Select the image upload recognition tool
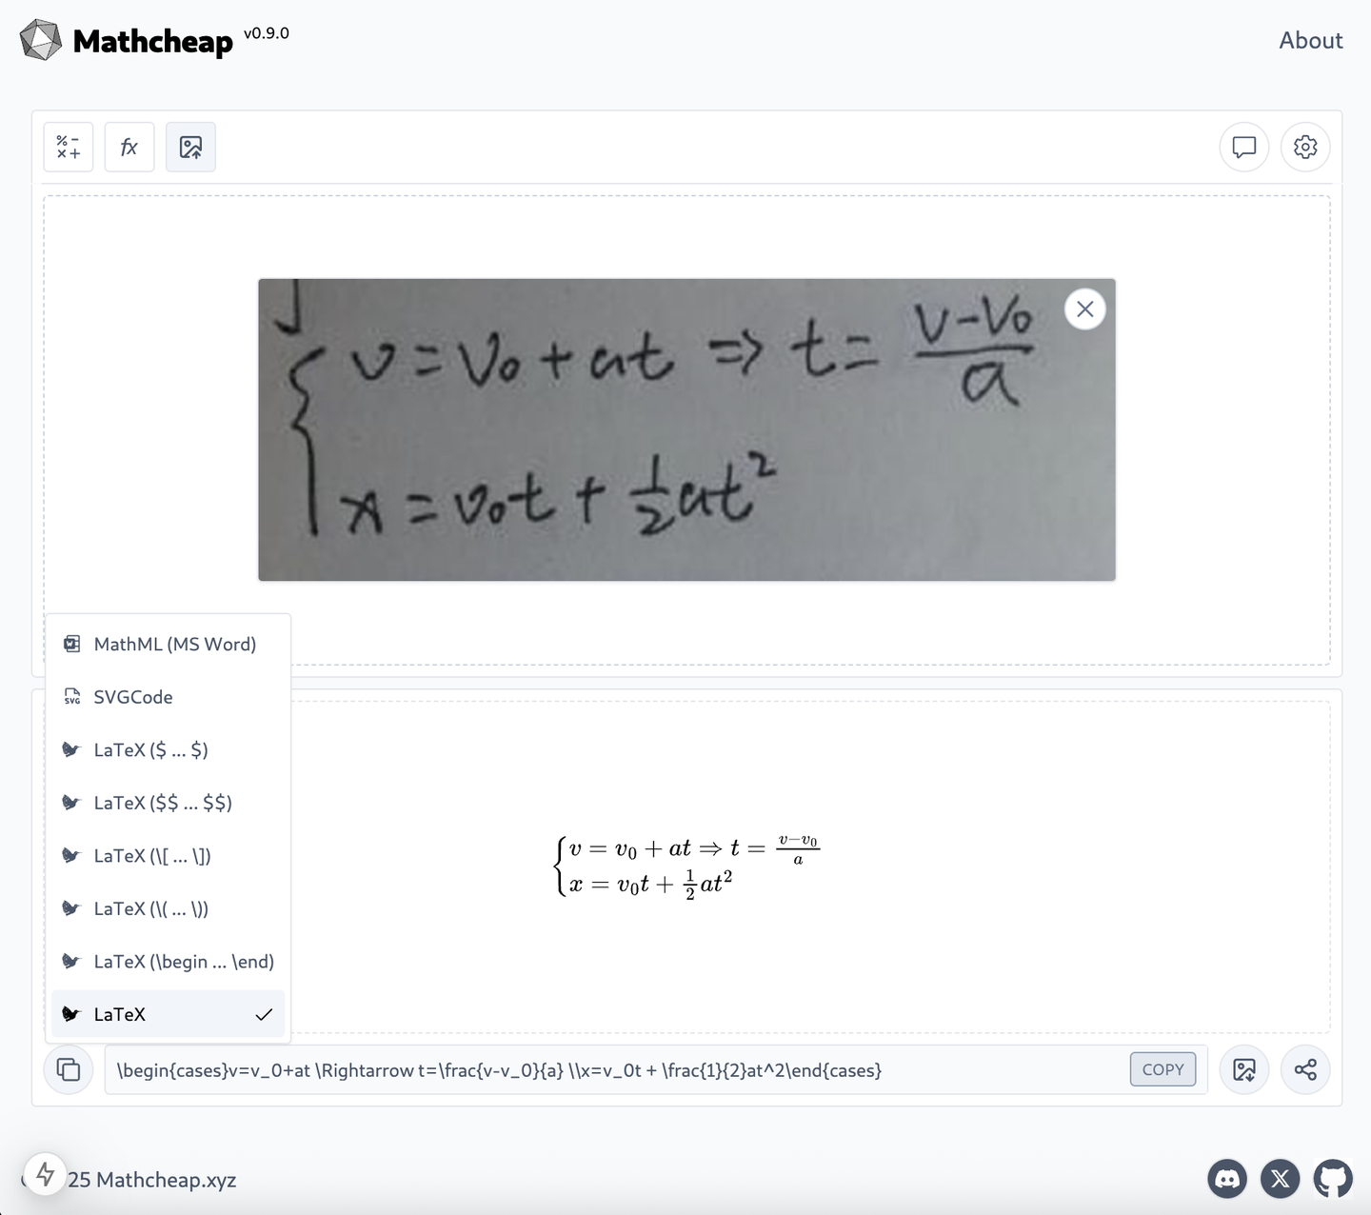The height and width of the screenshot is (1215, 1371). 190,147
